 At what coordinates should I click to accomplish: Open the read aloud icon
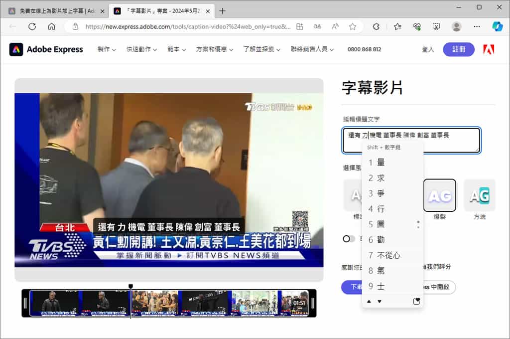tap(335, 26)
